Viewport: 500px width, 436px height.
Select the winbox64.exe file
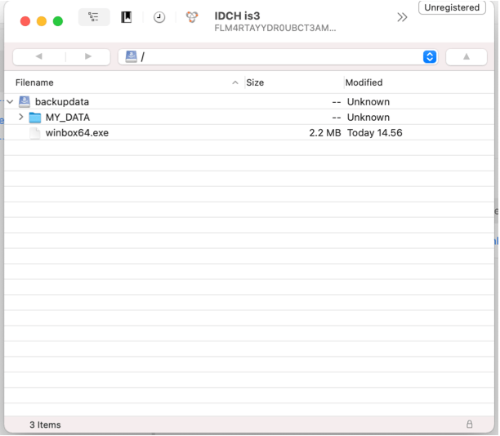249,132
